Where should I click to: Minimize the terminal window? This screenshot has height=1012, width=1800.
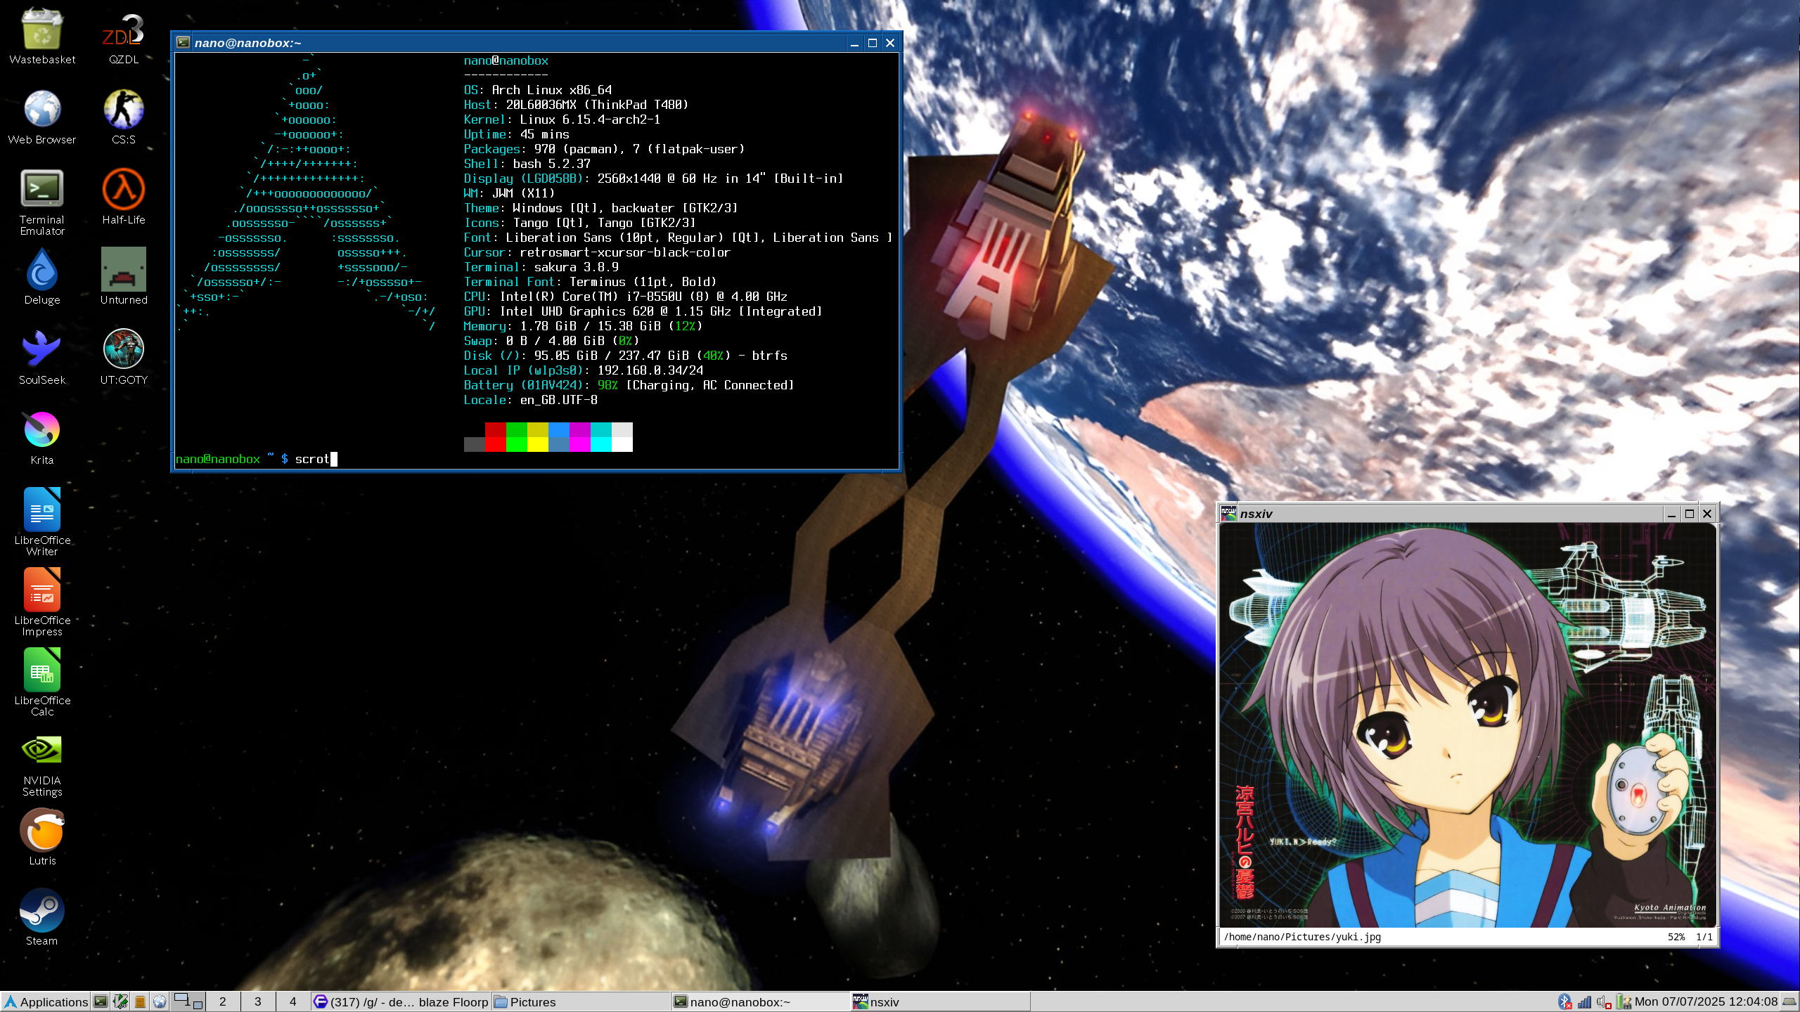854,43
